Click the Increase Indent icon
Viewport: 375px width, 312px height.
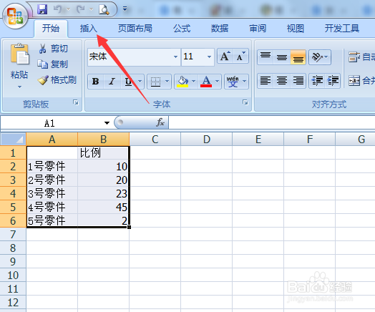coord(333,81)
